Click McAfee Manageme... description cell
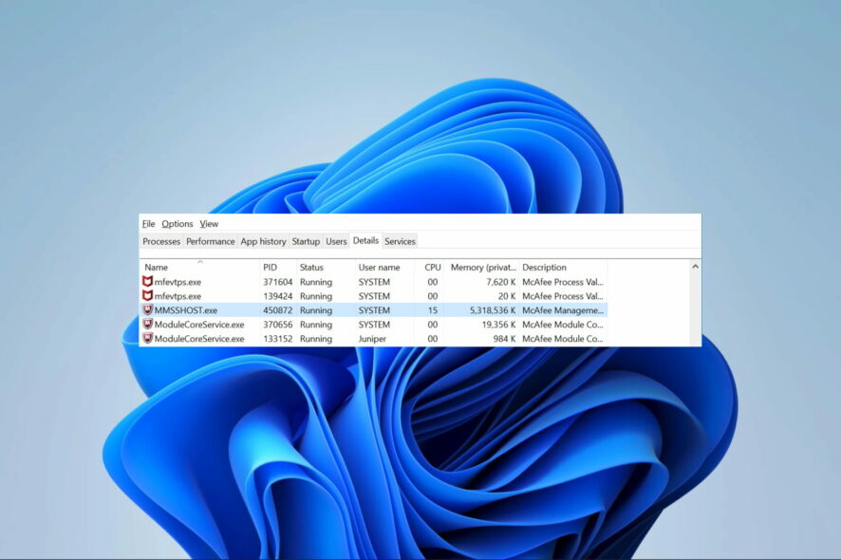 click(x=563, y=310)
